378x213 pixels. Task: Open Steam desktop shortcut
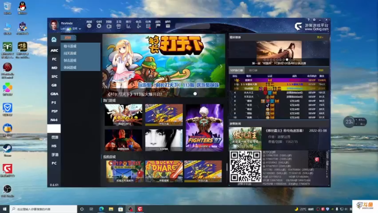point(8,150)
